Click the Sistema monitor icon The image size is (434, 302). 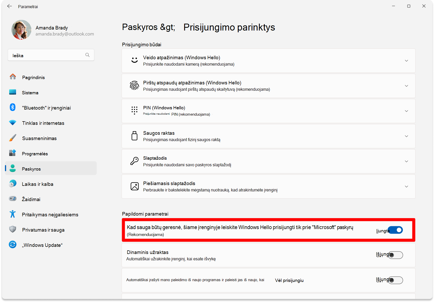pos(12,92)
